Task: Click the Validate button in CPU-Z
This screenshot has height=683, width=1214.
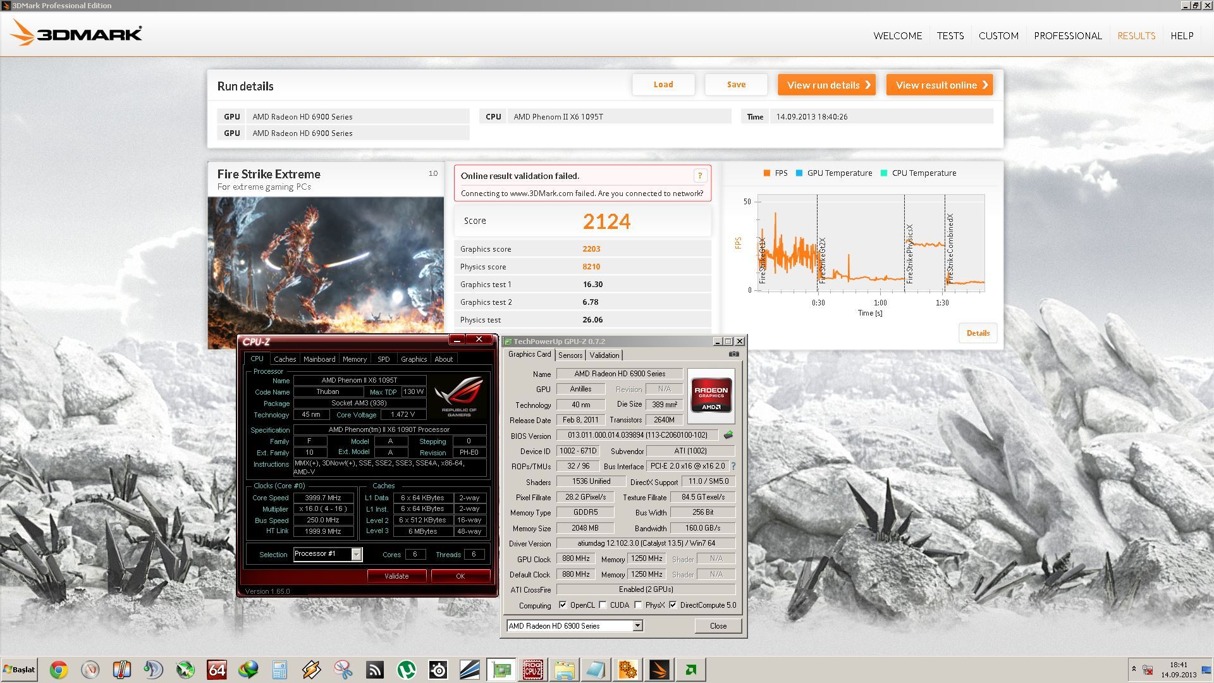Action: tap(396, 576)
